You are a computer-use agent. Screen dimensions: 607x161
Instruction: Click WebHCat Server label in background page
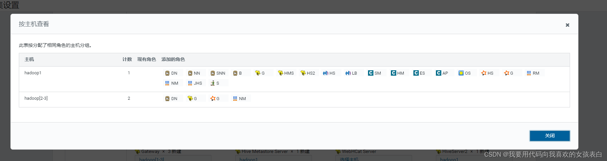point(359,152)
